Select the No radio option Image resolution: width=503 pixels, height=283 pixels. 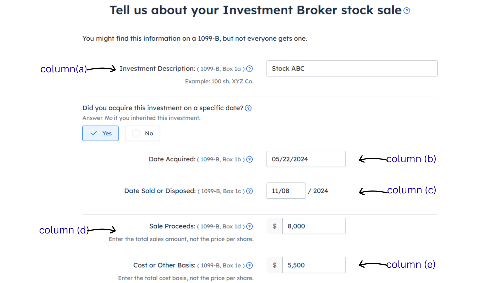[x=142, y=133]
